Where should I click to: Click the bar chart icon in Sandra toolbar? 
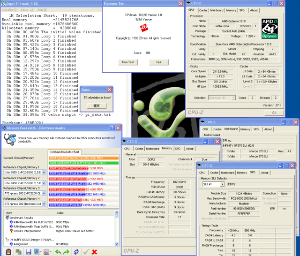pos(36,252)
